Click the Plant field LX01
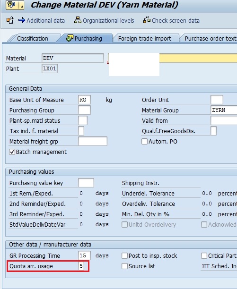Screen dimensions: 237x289 point(50,68)
